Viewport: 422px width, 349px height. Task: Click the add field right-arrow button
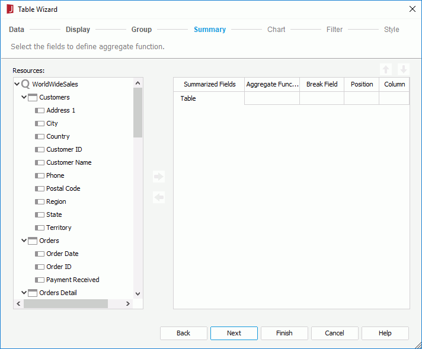click(x=159, y=177)
